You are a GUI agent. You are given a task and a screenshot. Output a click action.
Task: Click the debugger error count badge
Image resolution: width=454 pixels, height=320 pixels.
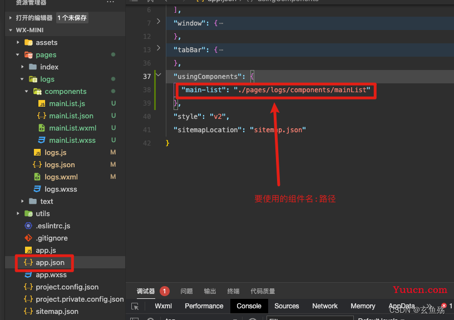[165, 291]
